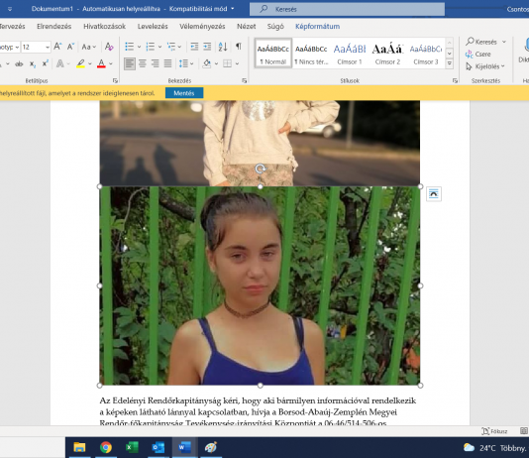
Task: Open File Explorer from the taskbar
Action: [x=79, y=447]
